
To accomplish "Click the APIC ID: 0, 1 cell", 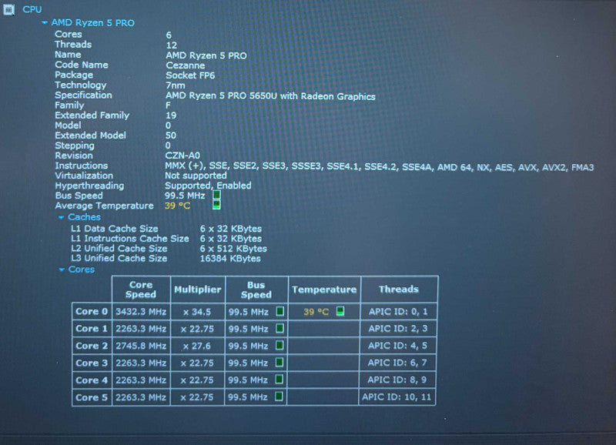I will tap(398, 312).
